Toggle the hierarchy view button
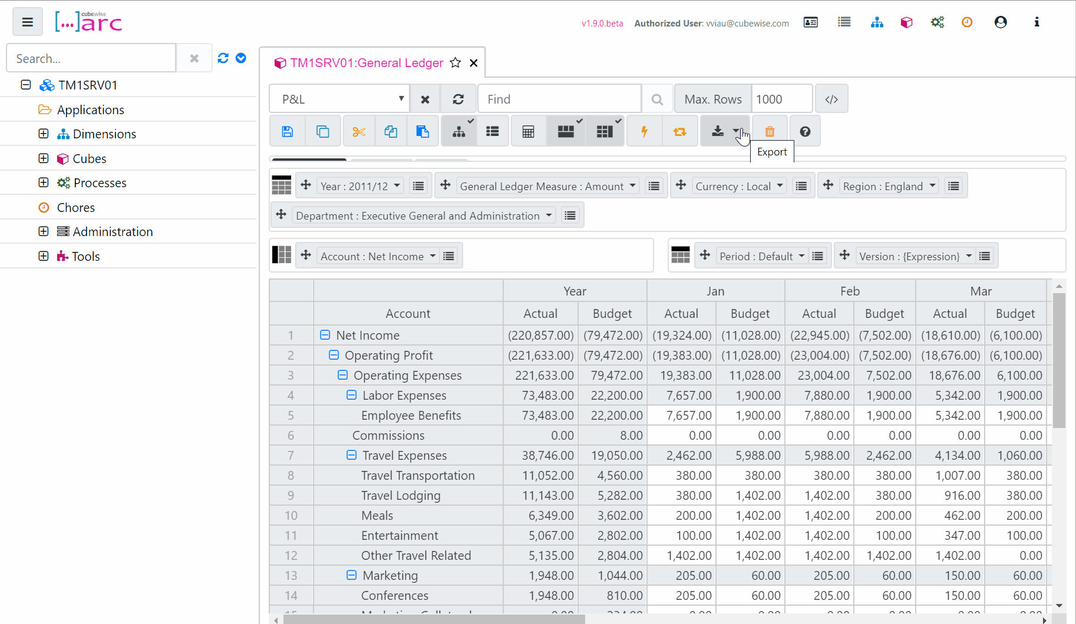 point(459,131)
